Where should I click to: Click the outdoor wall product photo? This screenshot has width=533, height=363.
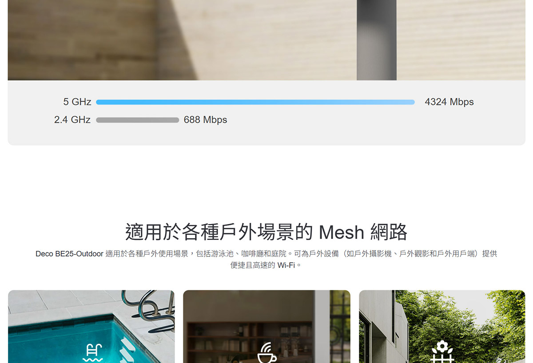click(266, 40)
